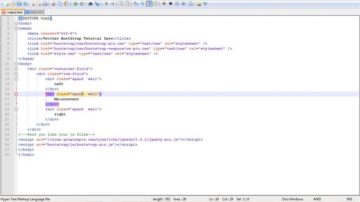Collapse the line 13 span3 div fold marker

(16, 79)
